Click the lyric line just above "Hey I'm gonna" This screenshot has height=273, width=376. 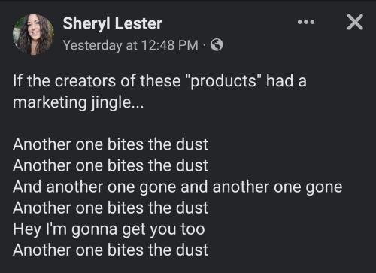coord(111,208)
